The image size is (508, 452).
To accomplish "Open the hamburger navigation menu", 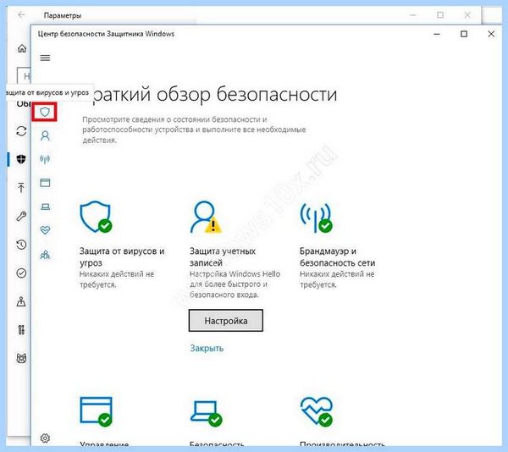I will (45, 58).
